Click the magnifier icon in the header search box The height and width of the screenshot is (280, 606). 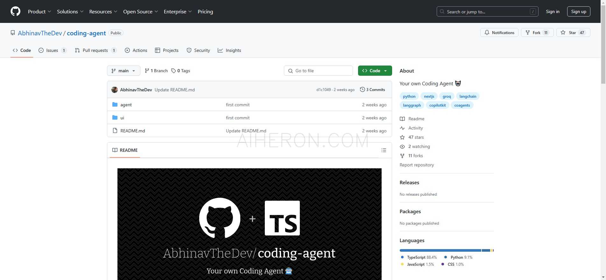[442, 11]
